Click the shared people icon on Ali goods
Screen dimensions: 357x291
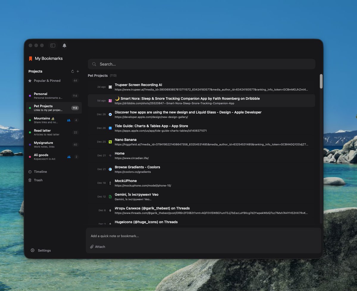coord(69,157)
